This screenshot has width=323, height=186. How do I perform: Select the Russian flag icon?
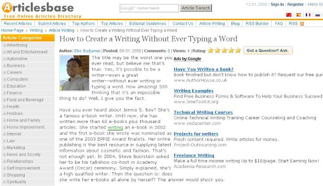tap(317, 15)
